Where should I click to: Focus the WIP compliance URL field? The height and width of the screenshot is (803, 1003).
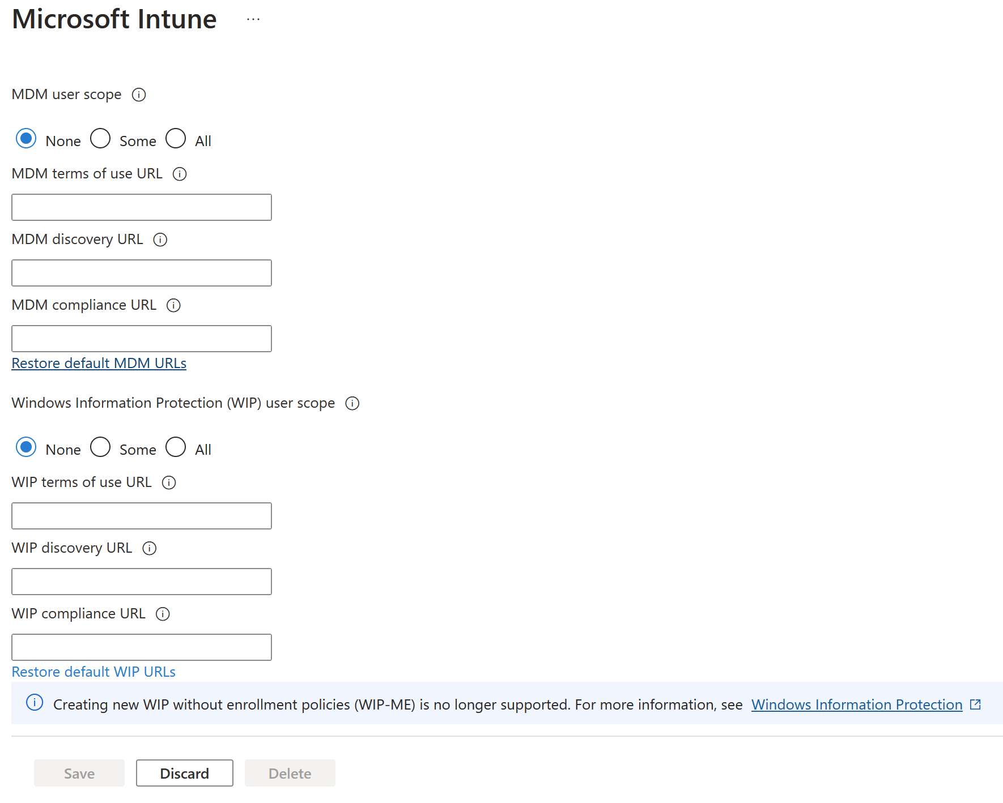[142, 647]
